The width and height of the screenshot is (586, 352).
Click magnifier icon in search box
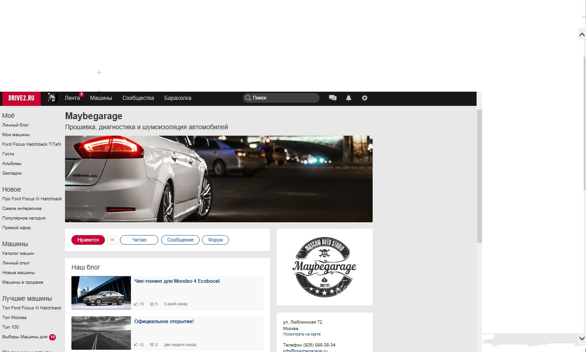pyautogui.click(x=248, y=98)
